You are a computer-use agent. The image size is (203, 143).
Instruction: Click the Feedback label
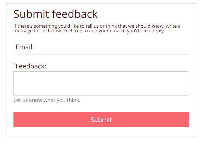(x=31, y=66)
